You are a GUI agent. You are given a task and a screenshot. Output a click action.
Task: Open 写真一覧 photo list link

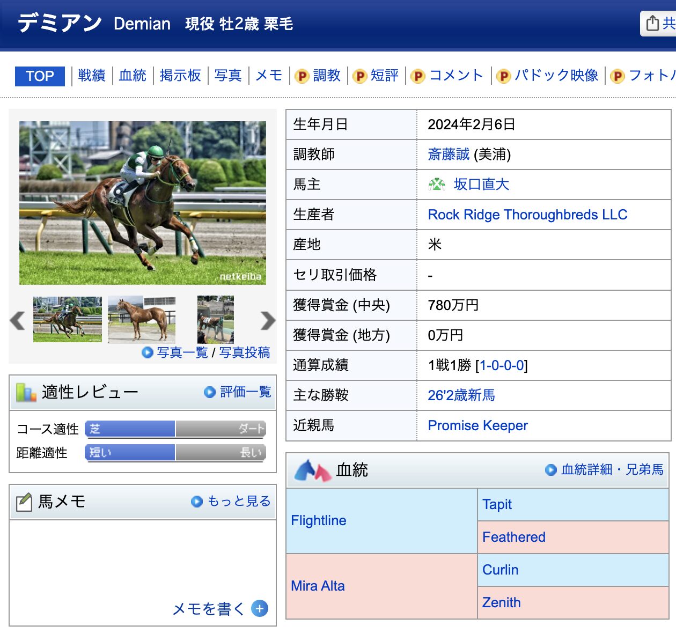click(182, 352)
